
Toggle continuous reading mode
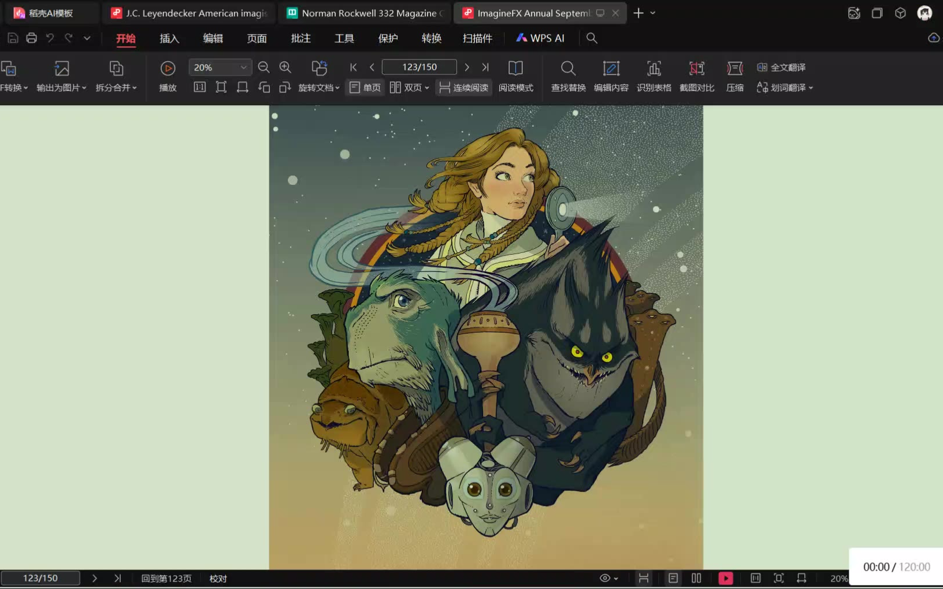tap(464, 88)
